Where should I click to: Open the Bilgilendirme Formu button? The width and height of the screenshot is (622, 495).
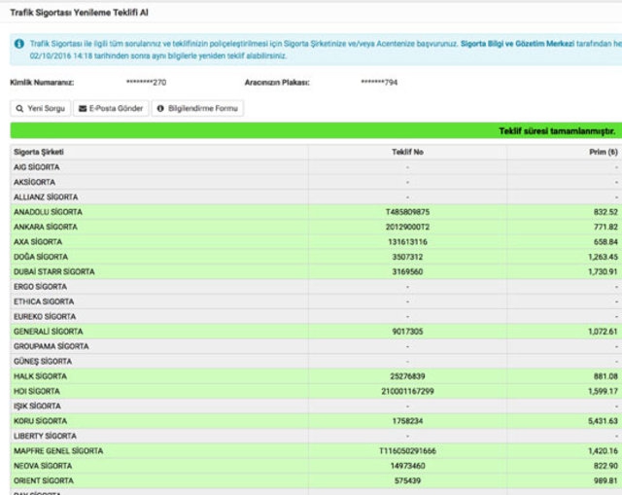coord(197,108)
